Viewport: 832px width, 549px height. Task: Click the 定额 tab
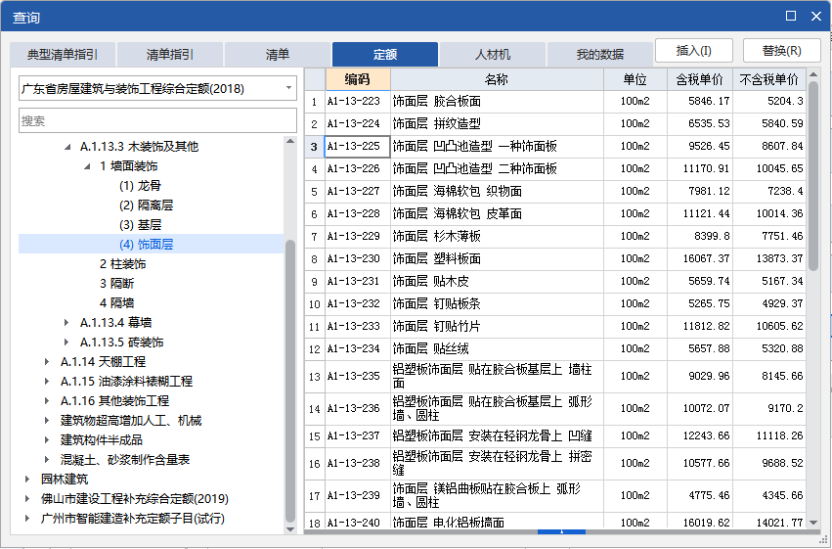[385, 54]
